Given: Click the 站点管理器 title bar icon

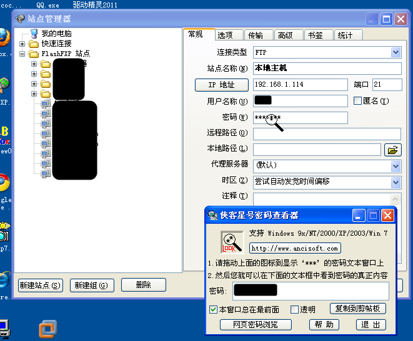Looking at the screenshot, I should tap(20, 19).
